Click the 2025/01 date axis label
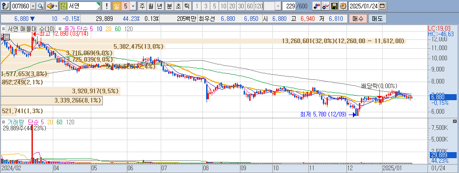 [392, 168]
